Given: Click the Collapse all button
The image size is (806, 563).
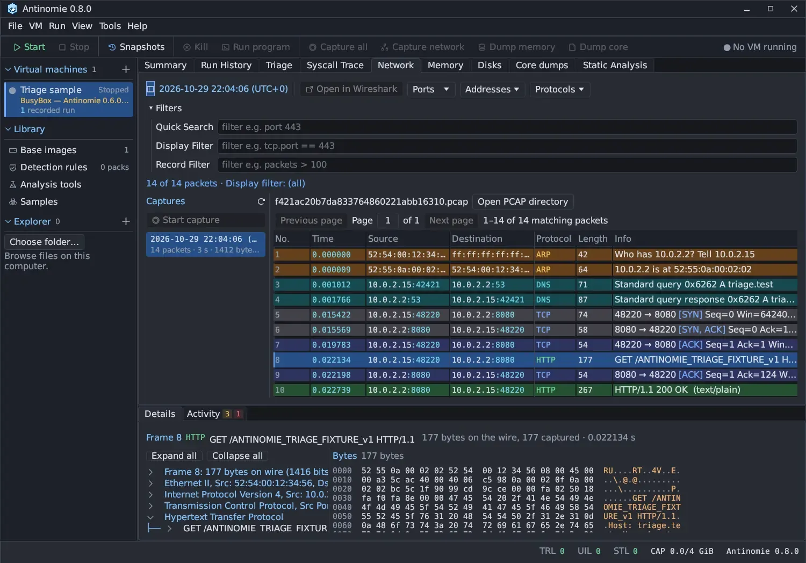Looking at the screenshot, I should tap(238, 456).
